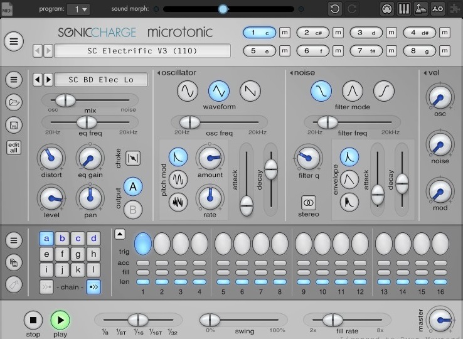Viewport: 463px width, 339px height.
Task: Select high-pass noise filter mode
Action: point(383,91)
